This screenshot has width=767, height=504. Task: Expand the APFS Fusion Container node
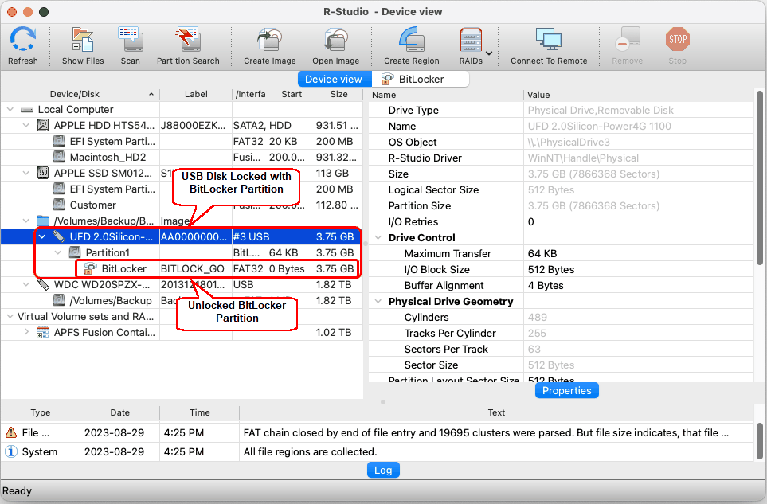click(x=26, y=332)
